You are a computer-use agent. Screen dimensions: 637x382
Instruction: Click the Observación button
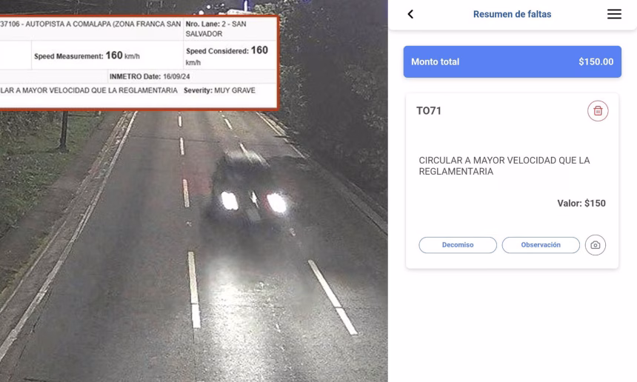coord(541,245)
